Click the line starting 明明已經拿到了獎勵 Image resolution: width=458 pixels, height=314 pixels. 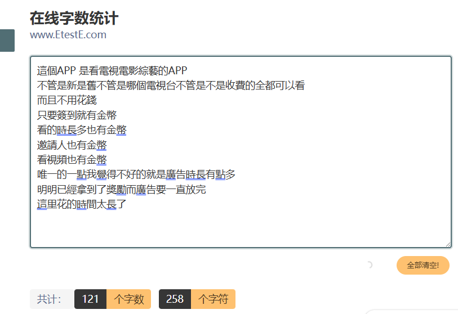[x=122, y=190]
